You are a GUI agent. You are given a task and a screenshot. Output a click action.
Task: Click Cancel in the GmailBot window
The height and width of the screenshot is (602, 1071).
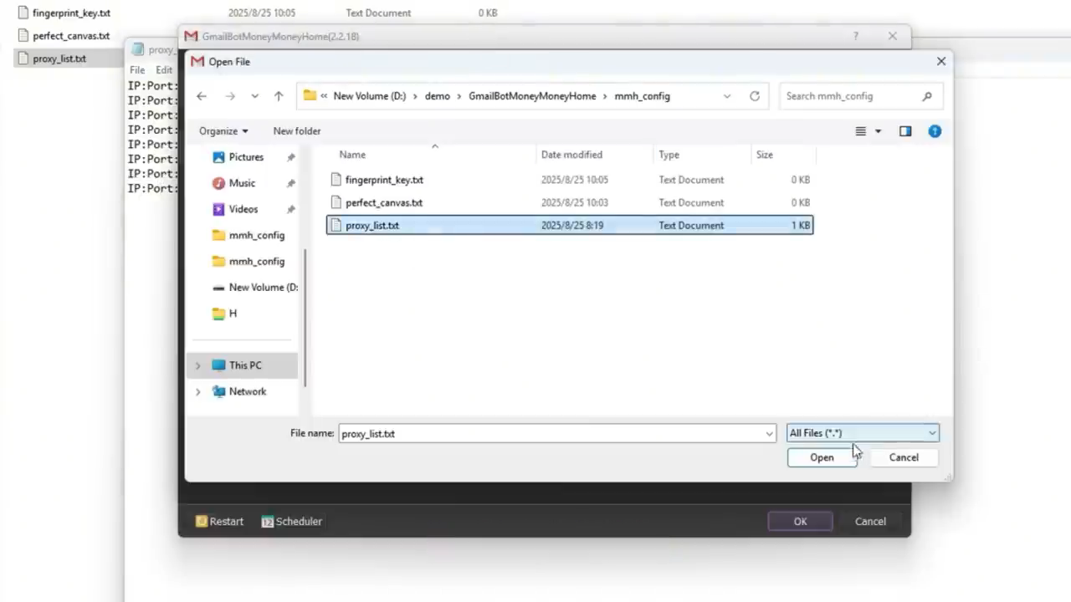click(870, 522)
